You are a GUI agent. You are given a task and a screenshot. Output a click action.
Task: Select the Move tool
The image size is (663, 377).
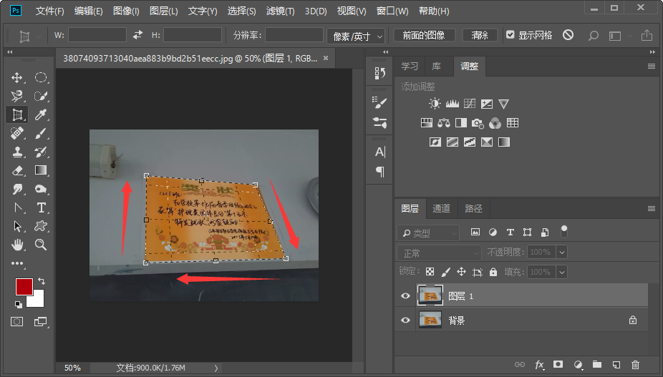click(x=17, y=78)
